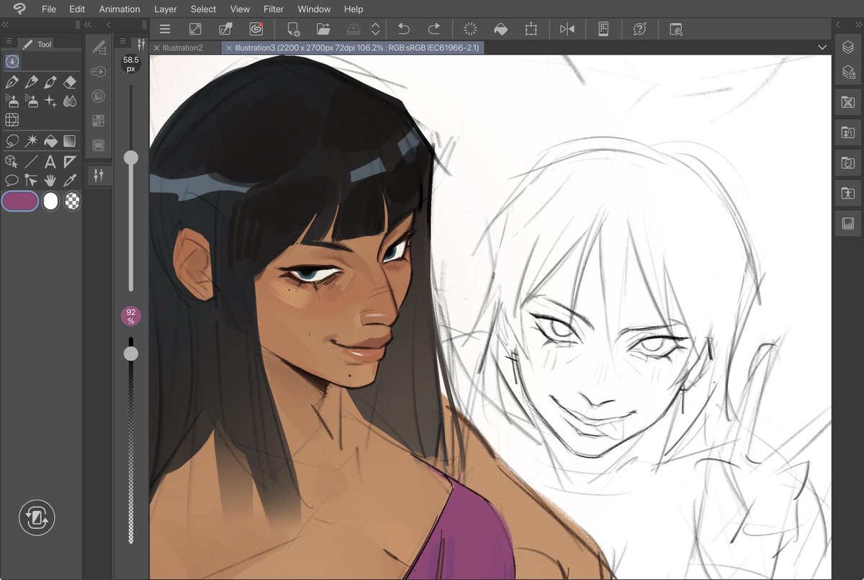
Task: Select the purple main color swatch
Action: (x=20, y=201)
